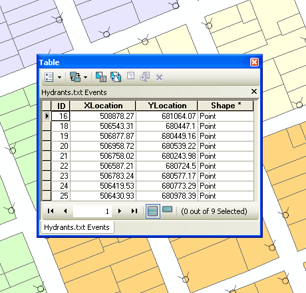306x293 pixels.
Task: Click the Select By Attributes icon
Action: coord(101,77)
